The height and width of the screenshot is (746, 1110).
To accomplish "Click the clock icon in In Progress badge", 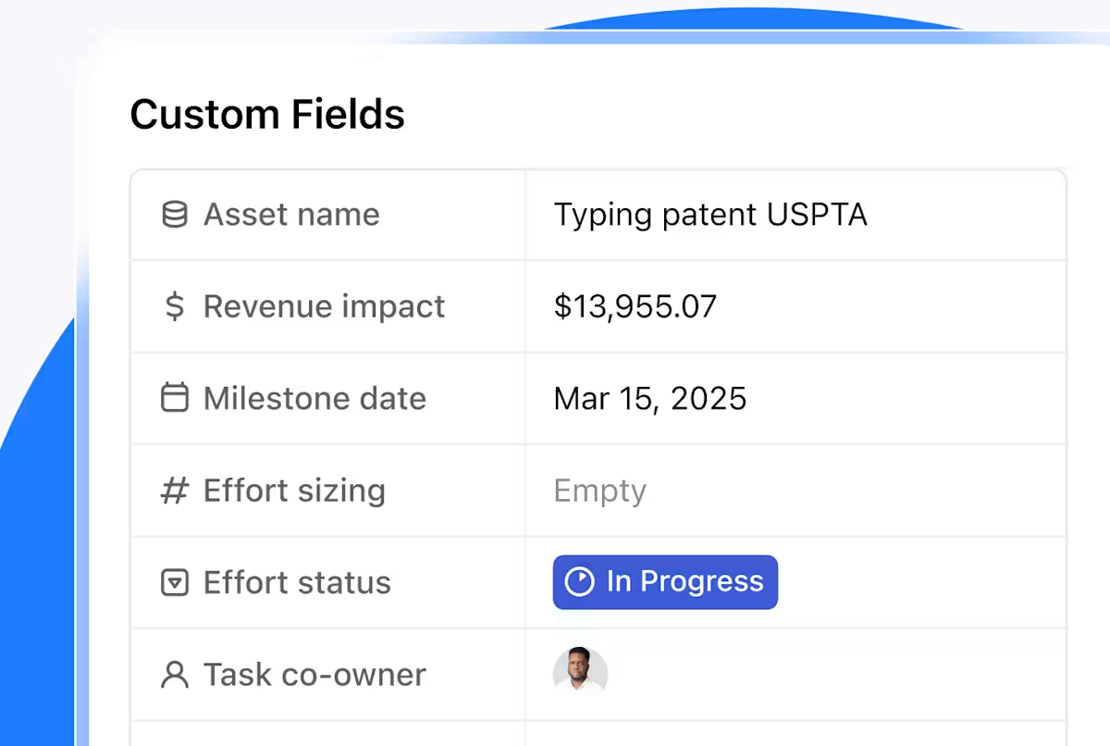I will pyautogui.click(x=579, y=582).
